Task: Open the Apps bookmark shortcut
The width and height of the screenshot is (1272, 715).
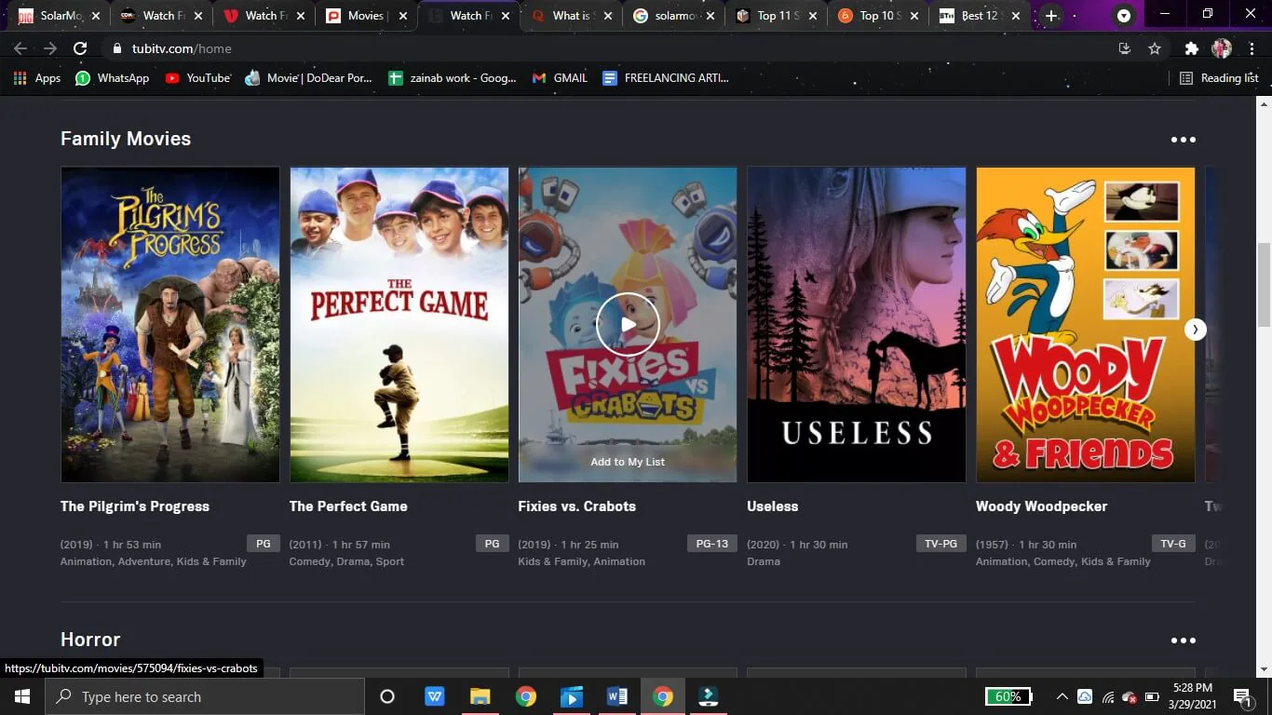Action: [x=37, y=78]
